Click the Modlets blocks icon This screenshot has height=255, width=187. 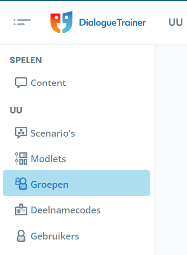[x=21, y=158]
